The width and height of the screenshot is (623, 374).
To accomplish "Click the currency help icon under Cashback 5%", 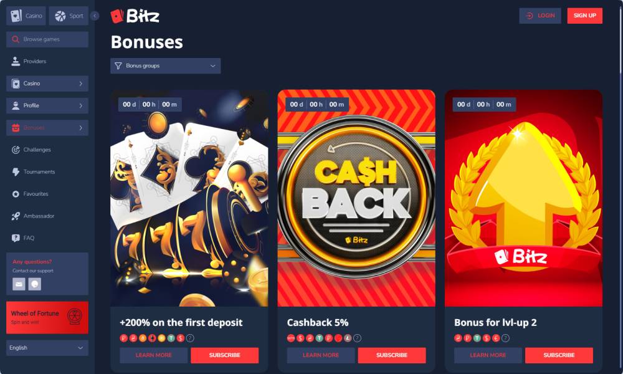I will pos(357,338).
